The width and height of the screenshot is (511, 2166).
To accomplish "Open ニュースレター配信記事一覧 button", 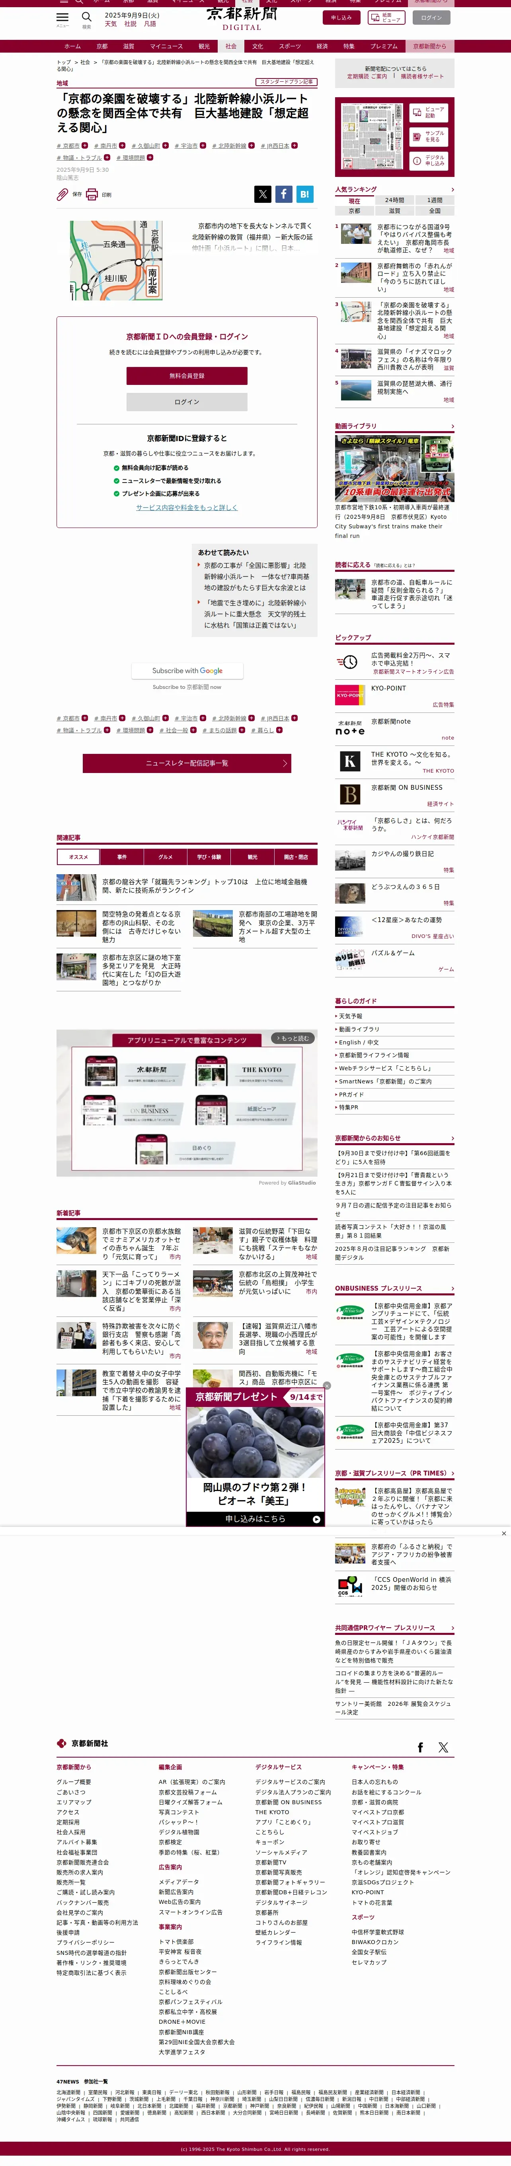I will click(x=187, y=763).
